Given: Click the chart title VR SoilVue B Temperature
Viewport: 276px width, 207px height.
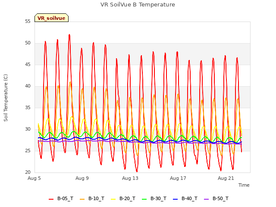Looking at the screenshot, I should 138,5.
